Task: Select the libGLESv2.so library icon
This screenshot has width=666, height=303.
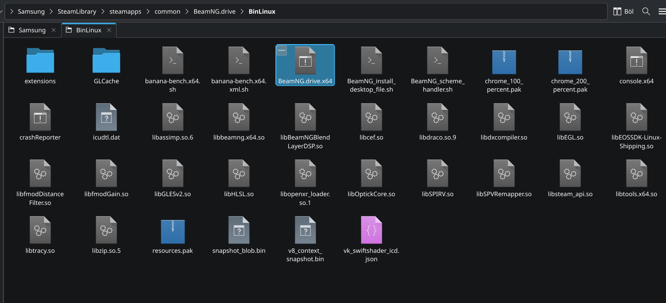Action: point(173,173)
